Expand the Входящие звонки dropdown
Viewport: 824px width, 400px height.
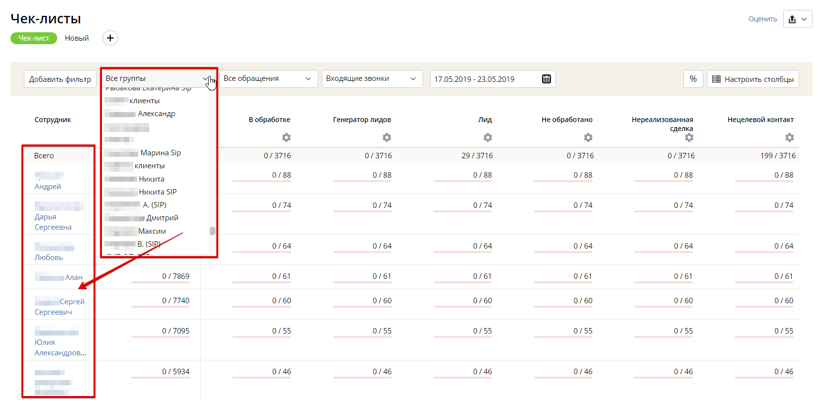371,78
